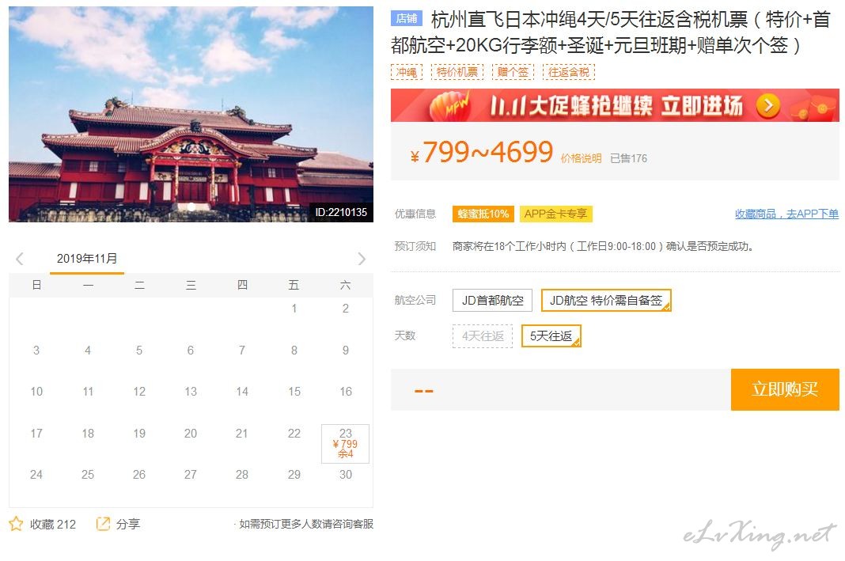Click the star favorite icon

[x=16, y=524]
